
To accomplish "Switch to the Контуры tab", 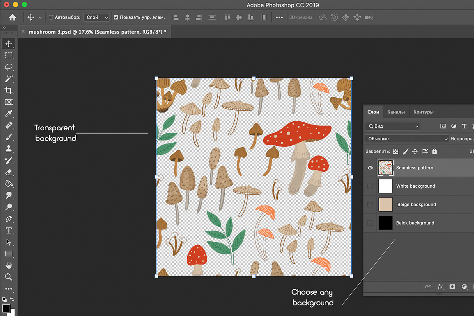I will click(x=423, y=112).
